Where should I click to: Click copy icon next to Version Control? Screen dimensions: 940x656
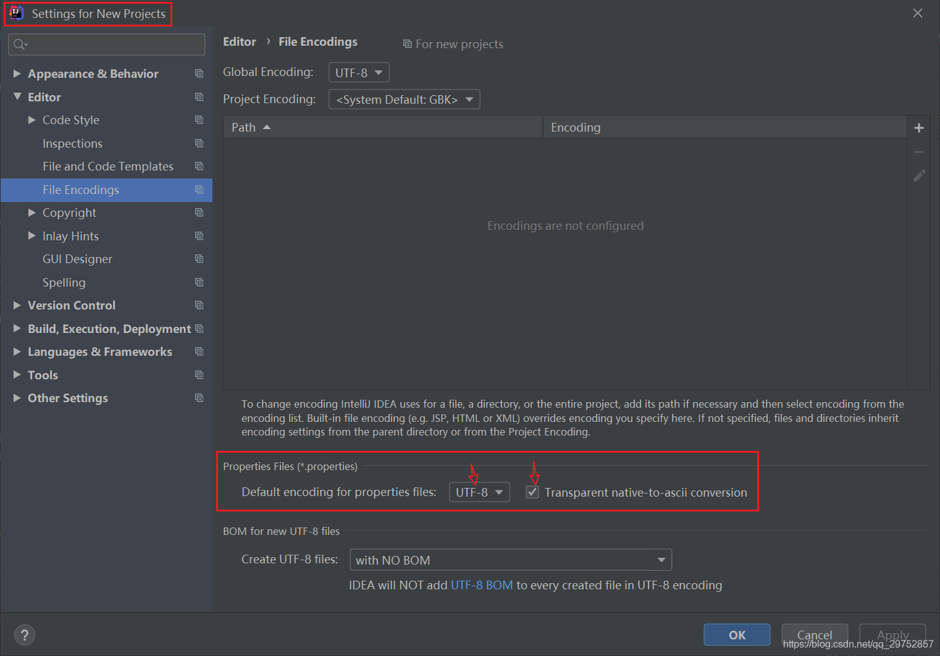pos(199,305)
